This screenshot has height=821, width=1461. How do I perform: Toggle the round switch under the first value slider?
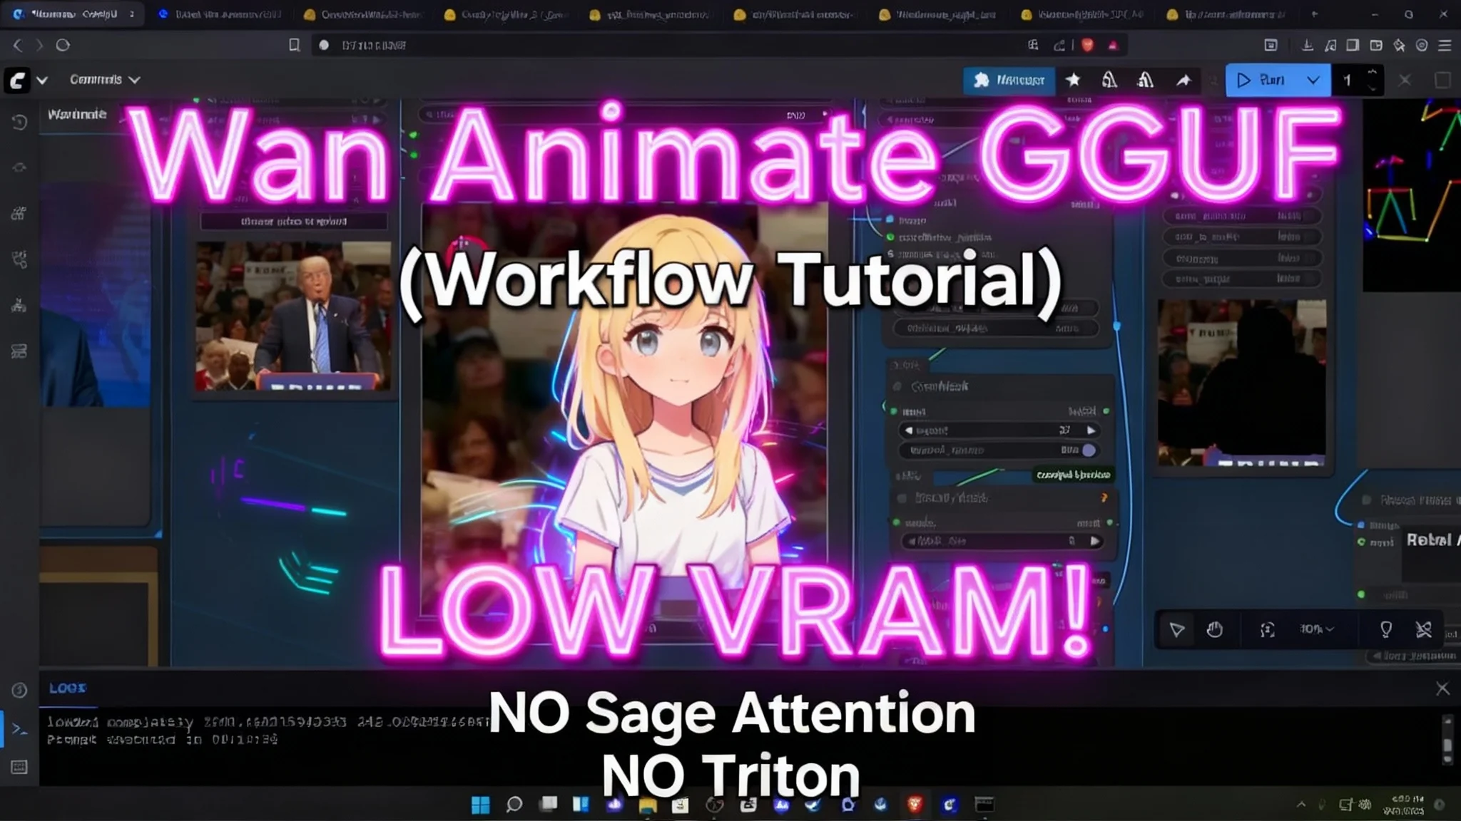pyautogui.click(x=1089, y=450)
